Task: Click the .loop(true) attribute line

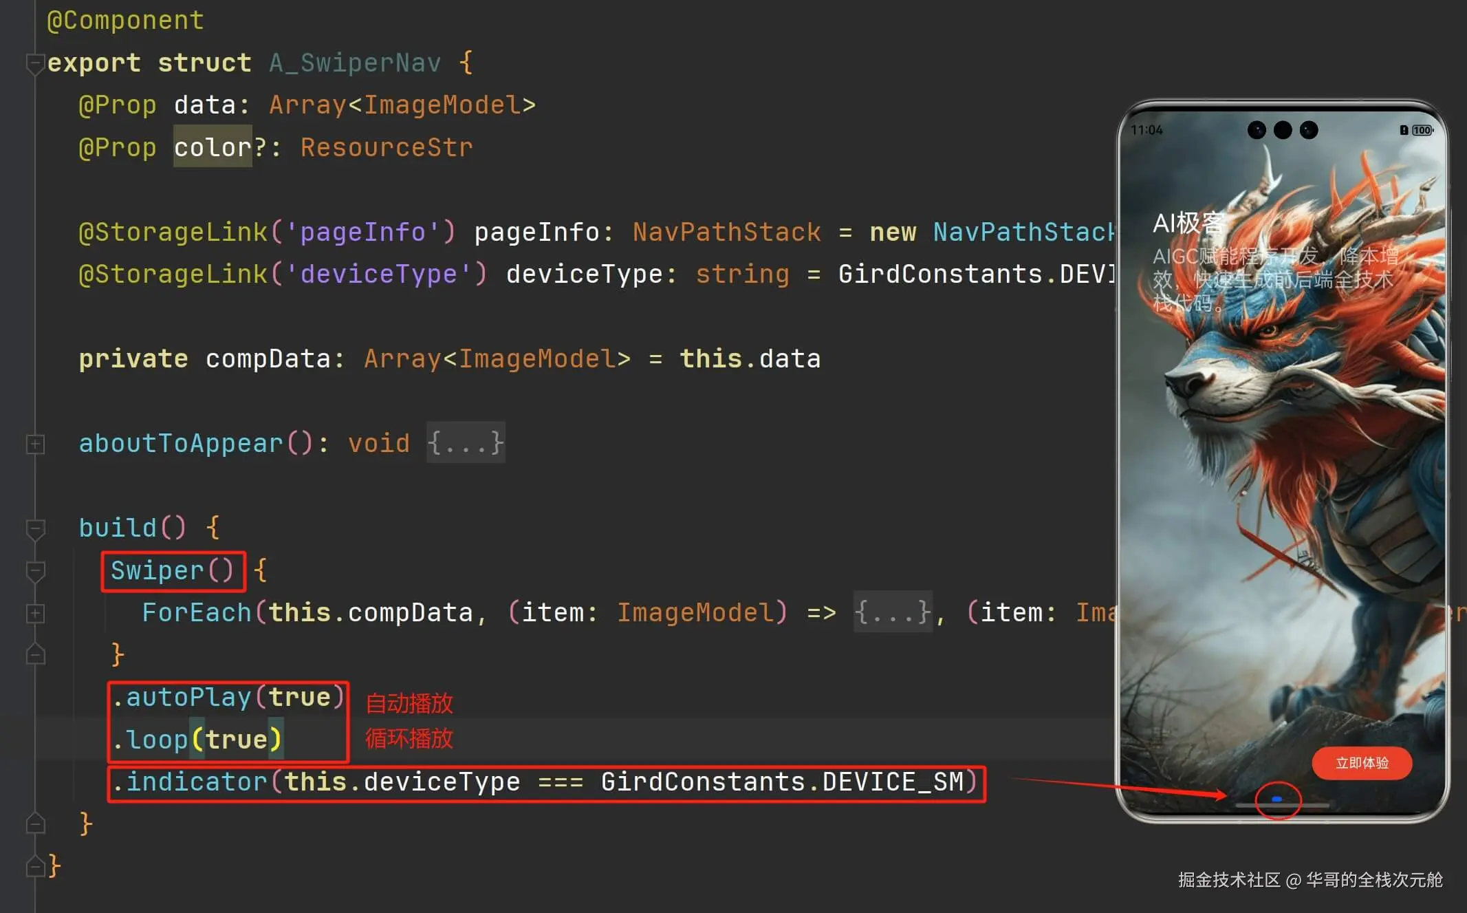Action: 197,740
